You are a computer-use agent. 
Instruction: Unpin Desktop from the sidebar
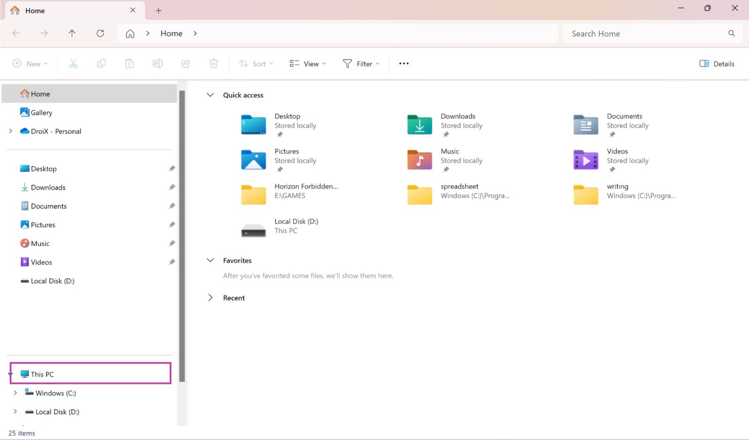coord(172,168)
